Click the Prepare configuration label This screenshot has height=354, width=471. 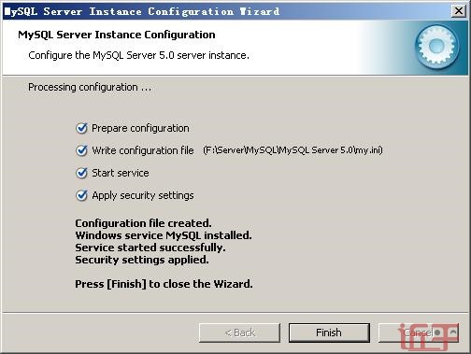click(x=140, y=128)
